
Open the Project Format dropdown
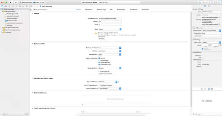point(212,31)
